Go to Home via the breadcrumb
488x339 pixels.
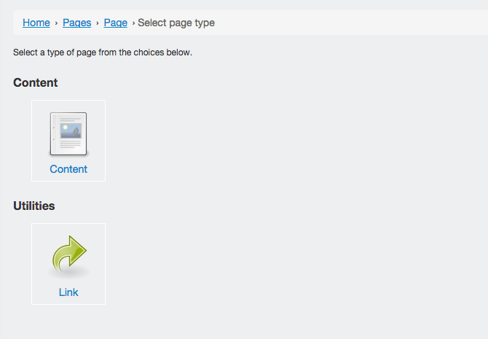36,23
